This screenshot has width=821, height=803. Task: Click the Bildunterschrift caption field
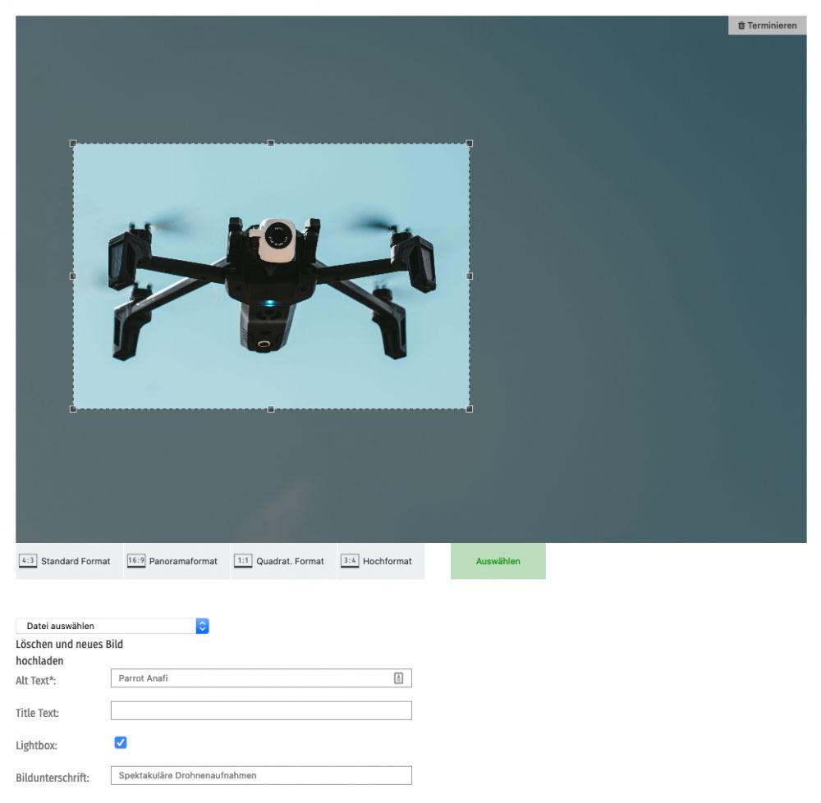click(x=261, y=775)
